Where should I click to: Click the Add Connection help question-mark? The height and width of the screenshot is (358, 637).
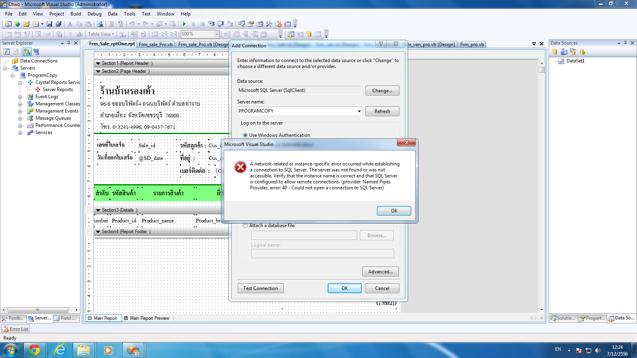tap(381, 44)
